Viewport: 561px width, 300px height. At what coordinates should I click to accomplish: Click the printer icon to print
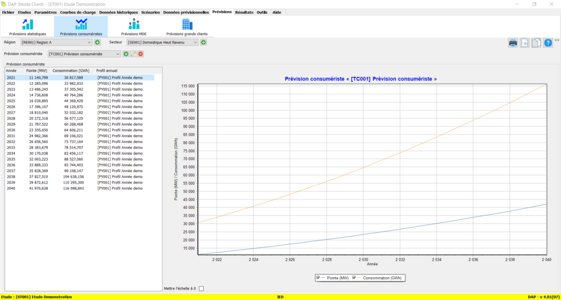point(513,43)
